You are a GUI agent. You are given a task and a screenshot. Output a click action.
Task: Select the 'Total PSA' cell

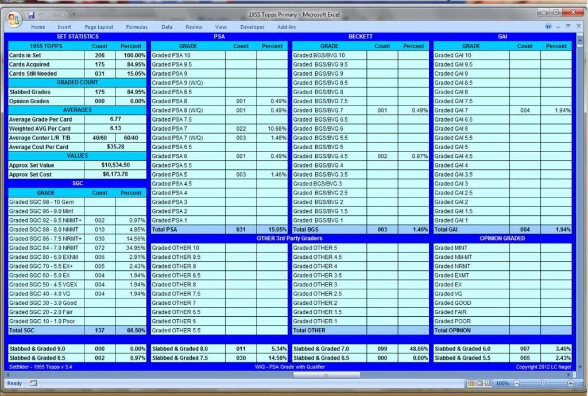[x=188, y=230]
